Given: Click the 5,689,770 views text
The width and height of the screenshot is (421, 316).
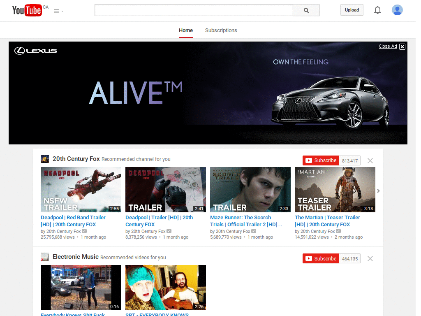Looking at the screenshot, I should coord(226,237).
